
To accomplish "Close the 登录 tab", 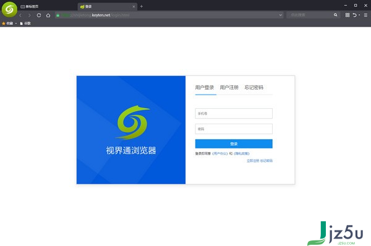I will [x=134, y=7].
